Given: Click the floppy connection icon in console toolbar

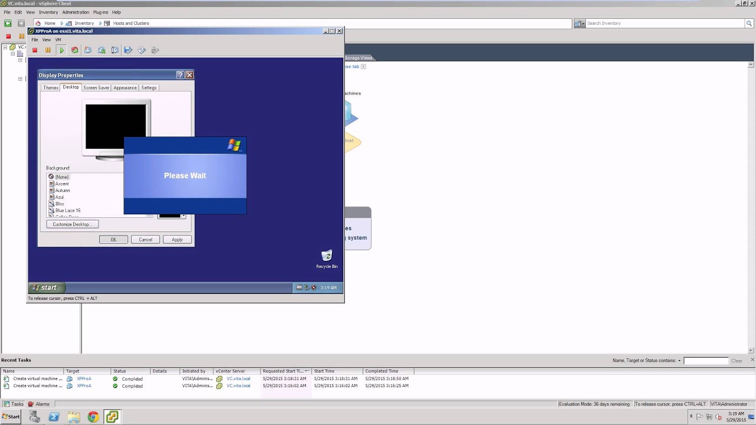Looking at the screenshot, I should pyautogui.click(x=128, y=50).
